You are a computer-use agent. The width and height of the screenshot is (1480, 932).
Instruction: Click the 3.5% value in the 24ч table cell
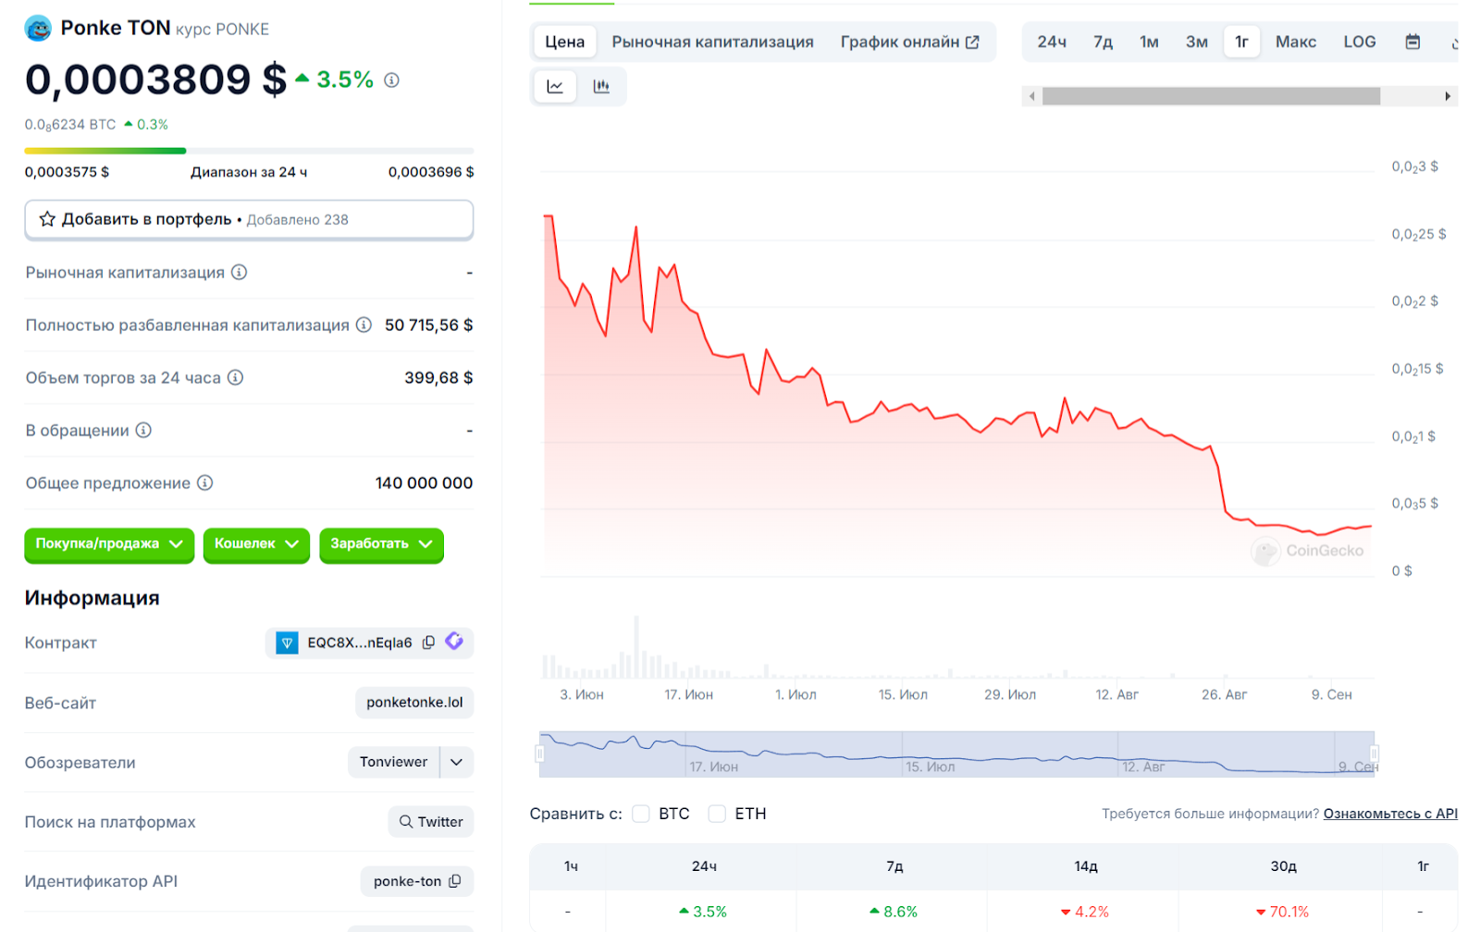[x=703, y=912]
